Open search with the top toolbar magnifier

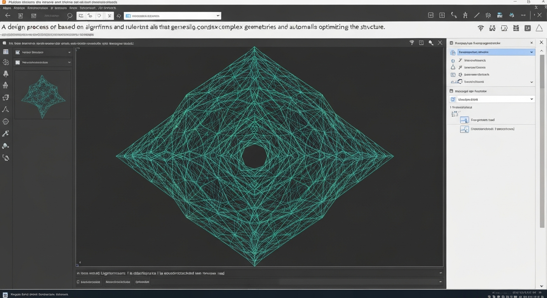click(70, 16)
